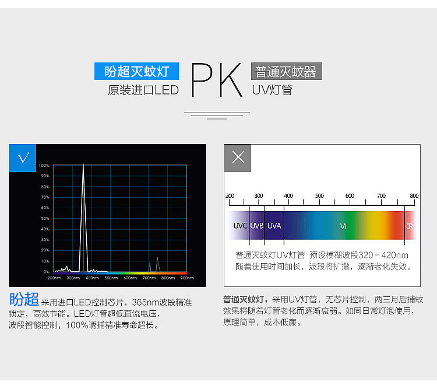Click the 效果将随着灯管老化 description line
This screenshot has height=385, width=437.
(x=319, y=310)
